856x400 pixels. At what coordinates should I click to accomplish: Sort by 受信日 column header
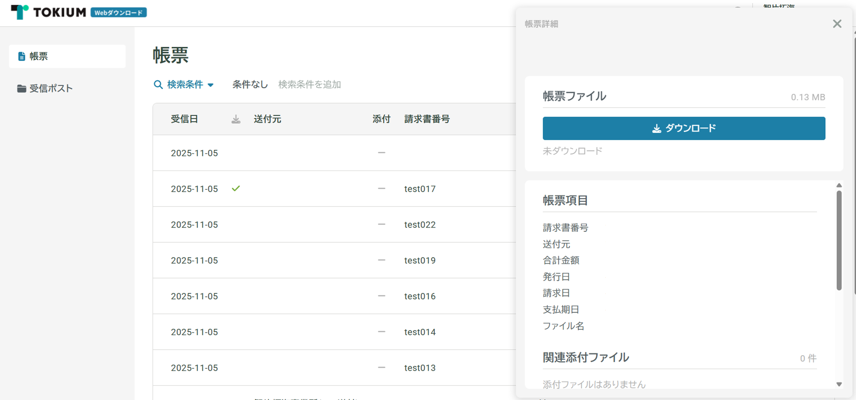(x=185, y=119)
